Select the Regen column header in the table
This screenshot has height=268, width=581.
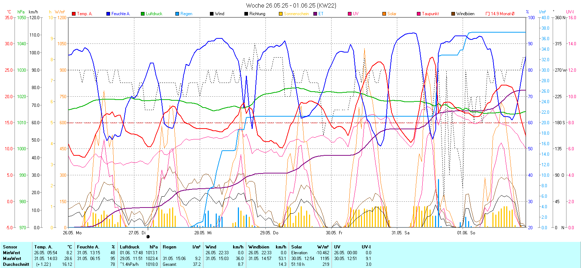point(170,247)
